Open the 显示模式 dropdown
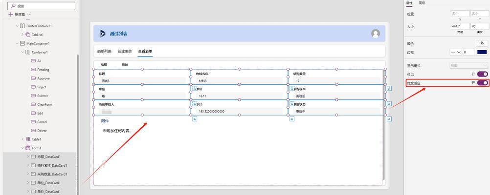 click(469, 65)
